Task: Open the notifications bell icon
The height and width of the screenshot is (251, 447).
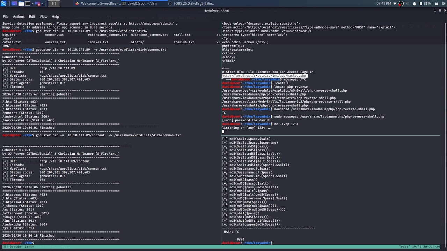Action: coord(415,3)
